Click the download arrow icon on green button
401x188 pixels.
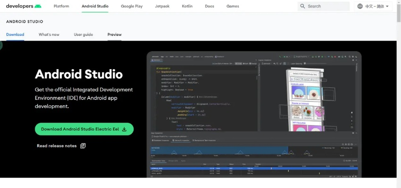click(125, 129)
